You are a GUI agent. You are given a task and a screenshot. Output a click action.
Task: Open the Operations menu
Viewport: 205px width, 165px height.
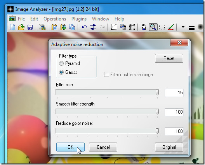pyautogui.click(x=55, y=19)
